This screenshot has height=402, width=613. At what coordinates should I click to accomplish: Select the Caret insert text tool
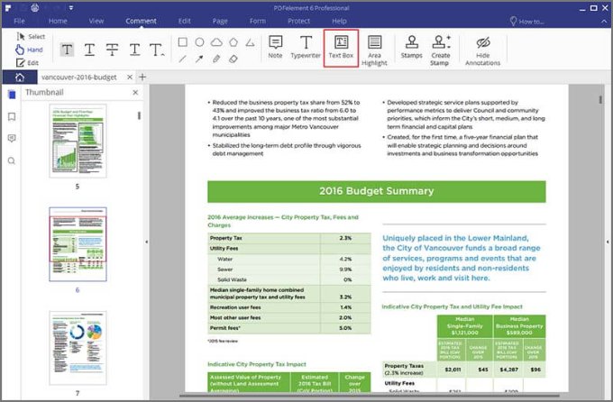point(157,50)
